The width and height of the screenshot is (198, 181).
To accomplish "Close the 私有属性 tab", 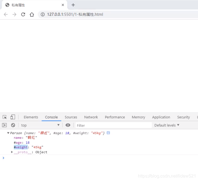I will pos(63,5).
